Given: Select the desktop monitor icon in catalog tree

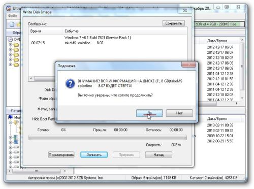Looking at the screenshot, I should [16, 142].
